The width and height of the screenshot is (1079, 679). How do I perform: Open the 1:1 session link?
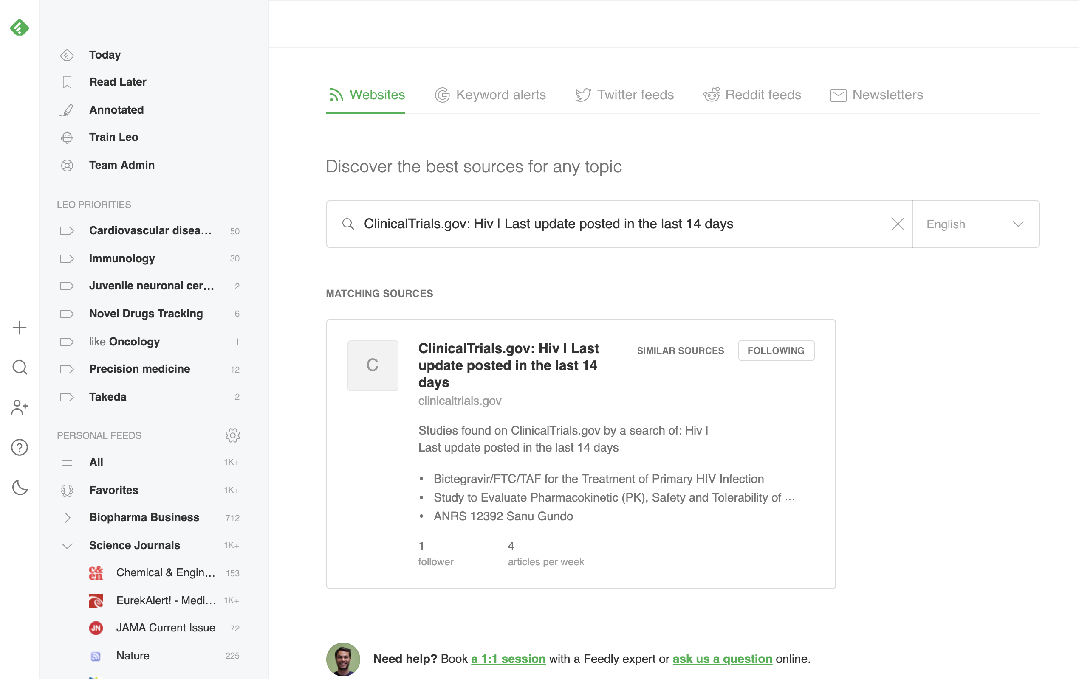click(508, 659)
